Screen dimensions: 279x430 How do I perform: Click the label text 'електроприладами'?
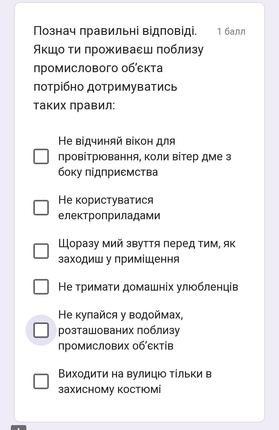[109, 216]
